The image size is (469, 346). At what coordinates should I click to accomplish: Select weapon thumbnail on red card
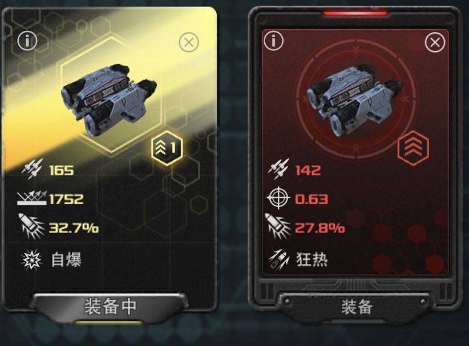coord(355,102)
